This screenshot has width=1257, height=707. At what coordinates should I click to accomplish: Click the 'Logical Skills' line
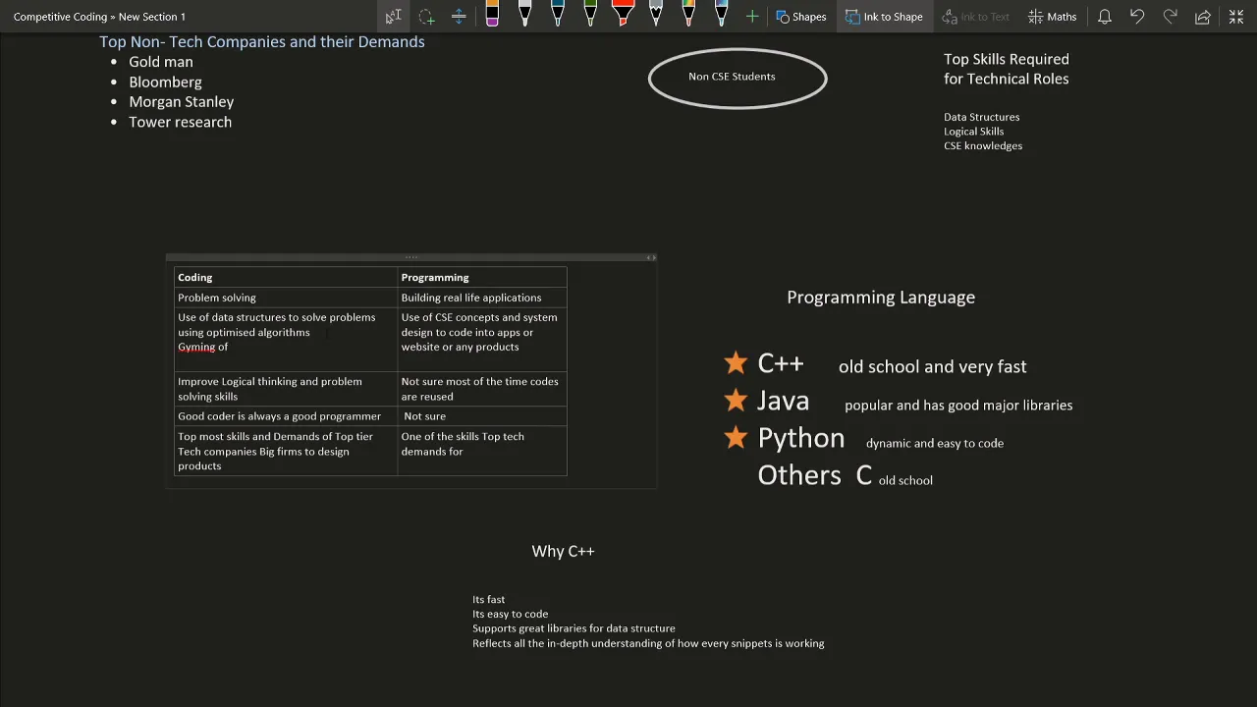pos(973,132)
